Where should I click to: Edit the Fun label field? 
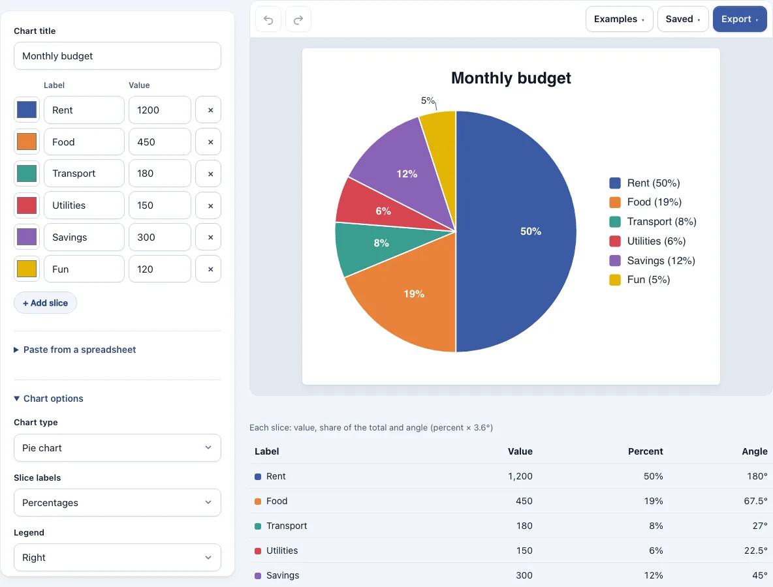tap(84, 269)
